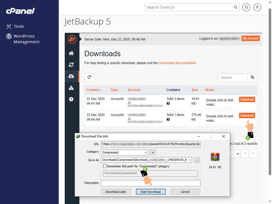Viewport: 272px width, 204px height.
Task: Open the user account icon in header
Action: [x=257, y=7]
